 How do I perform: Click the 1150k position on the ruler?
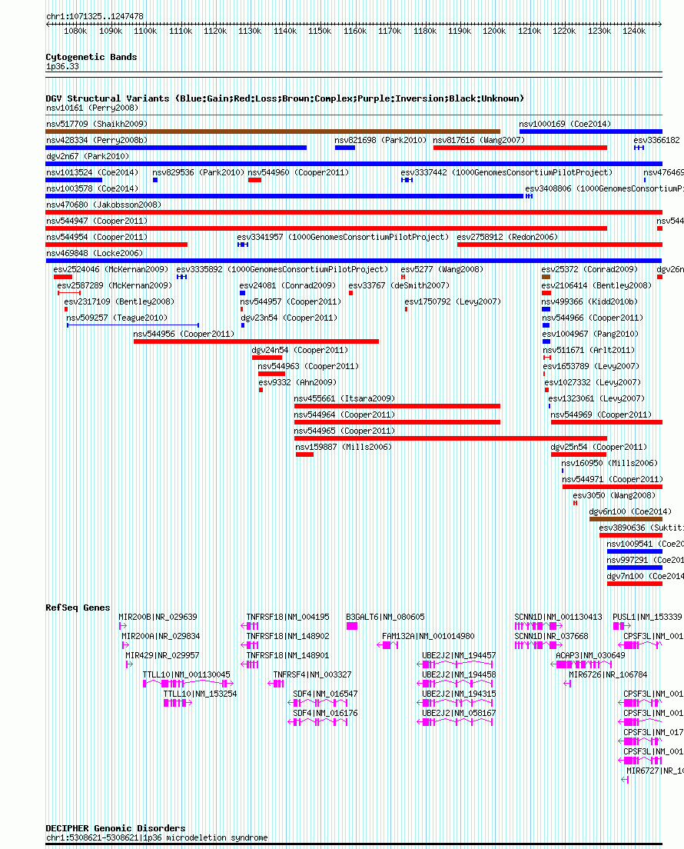320,32
